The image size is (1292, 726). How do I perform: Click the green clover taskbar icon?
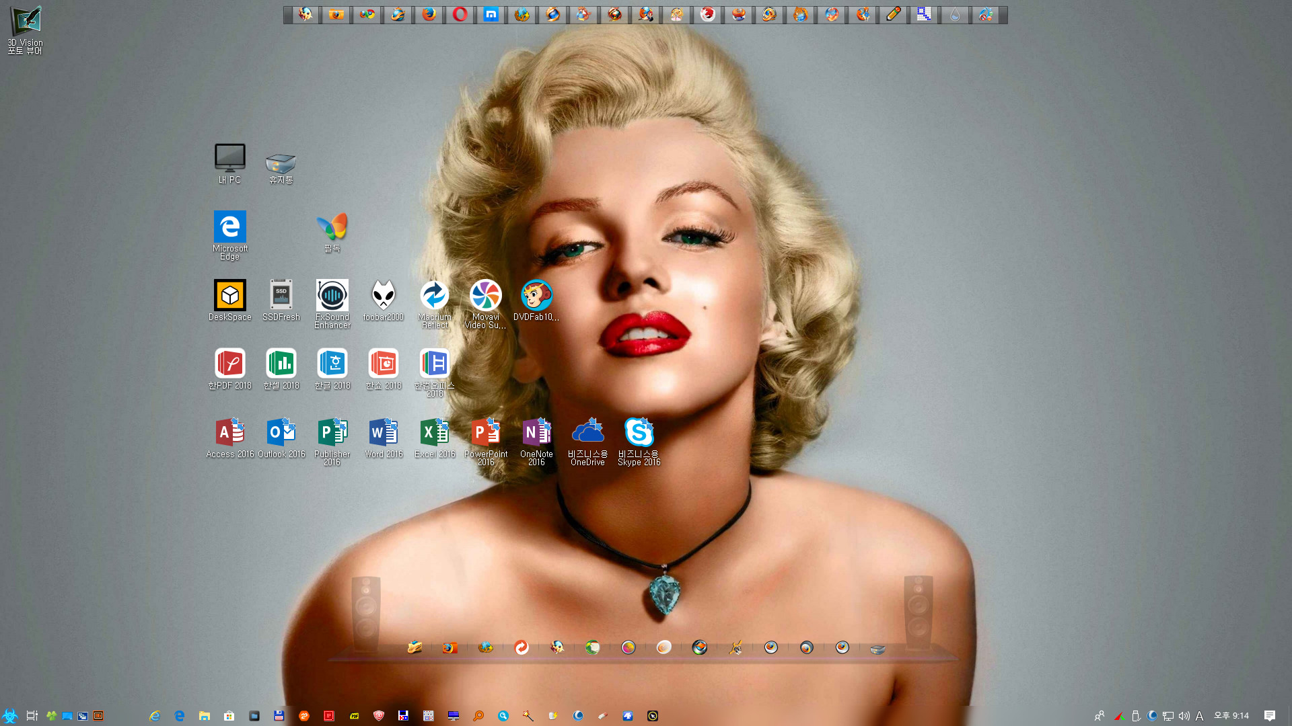point(51,716)
